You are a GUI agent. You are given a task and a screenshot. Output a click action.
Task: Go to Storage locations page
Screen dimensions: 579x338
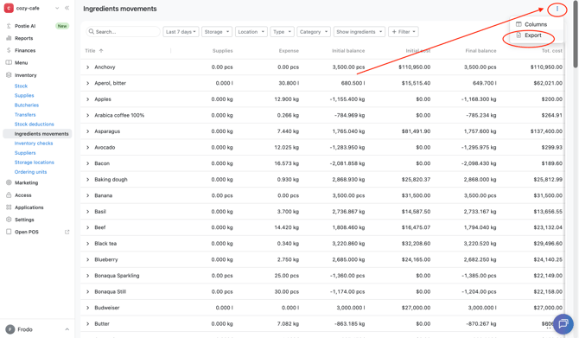tap(34, 163)
